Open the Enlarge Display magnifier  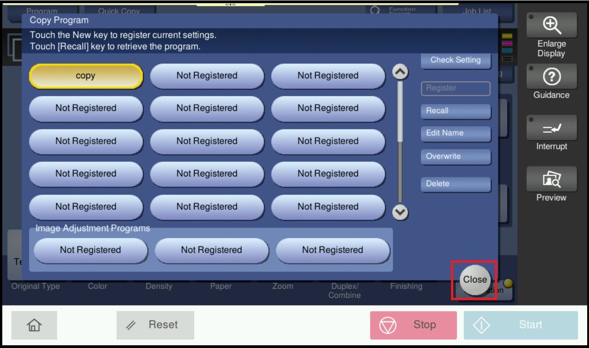pos(551,26)
